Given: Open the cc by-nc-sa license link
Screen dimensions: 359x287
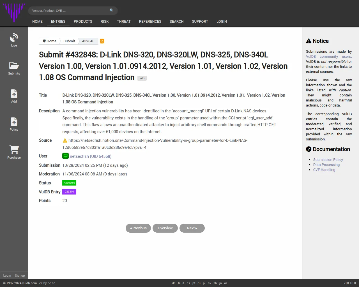Looking at the screenshot, I should [x=47, y=283].
